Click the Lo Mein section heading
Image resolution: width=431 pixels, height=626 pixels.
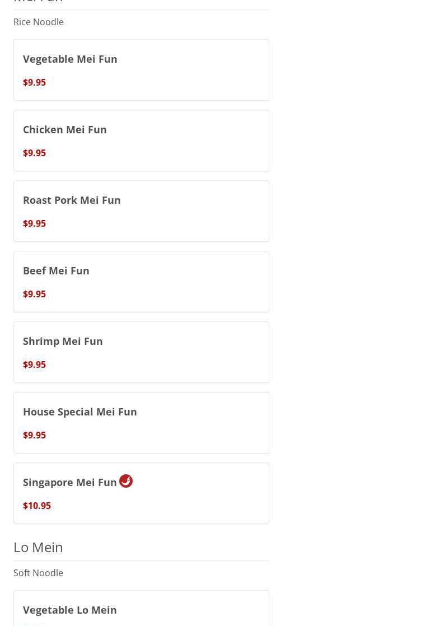coord(38,548)
